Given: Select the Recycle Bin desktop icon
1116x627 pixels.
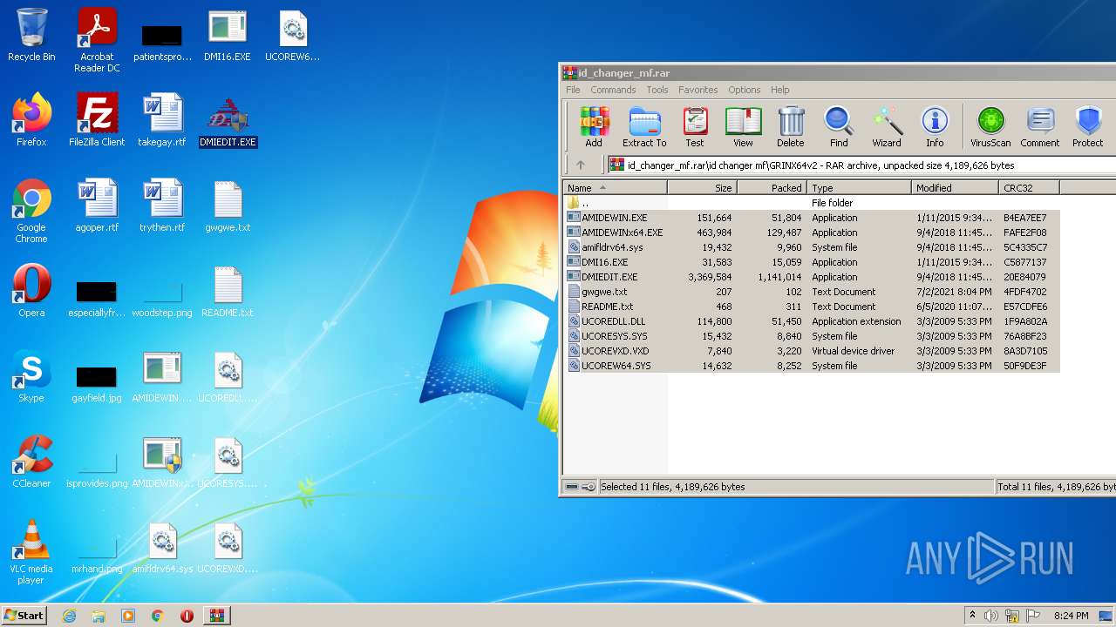Looking at the screenshot, I should point(31,35).
